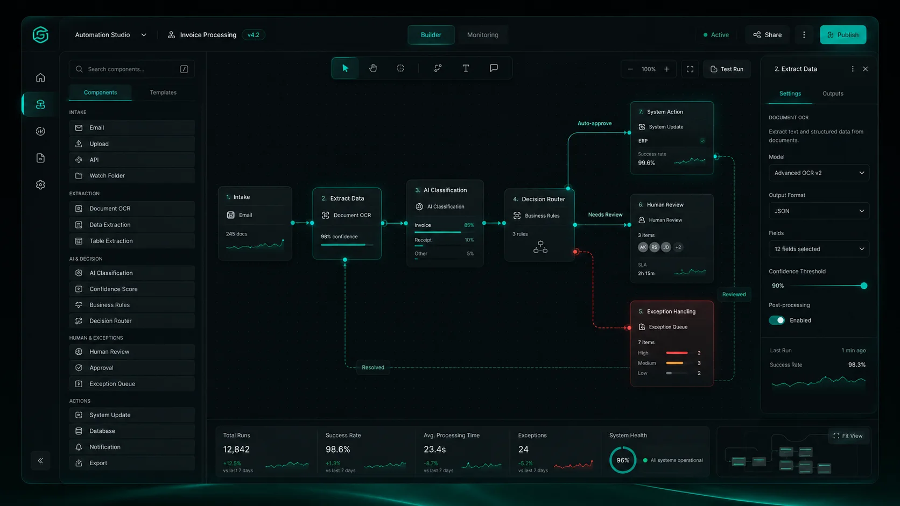Click the Publish button
This screenshot has height=506, width=900.
(x=843, y=35)
